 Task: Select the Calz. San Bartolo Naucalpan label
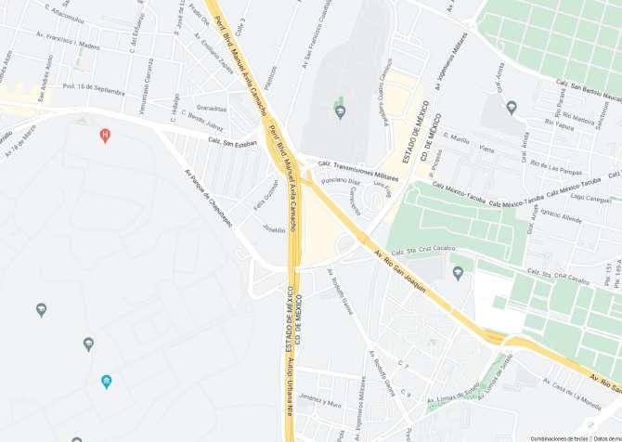(589, 90)
